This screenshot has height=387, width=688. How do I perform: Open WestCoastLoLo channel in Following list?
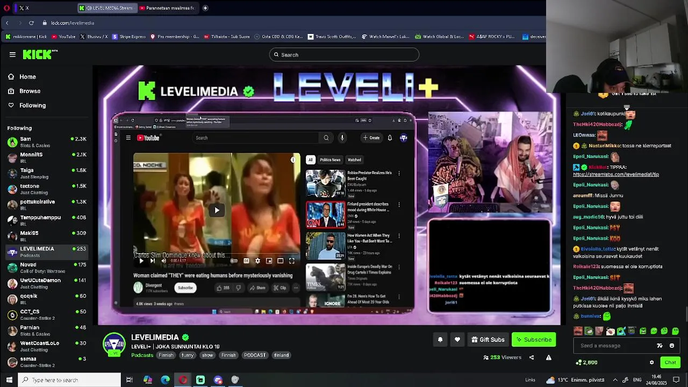click(47, 346)
